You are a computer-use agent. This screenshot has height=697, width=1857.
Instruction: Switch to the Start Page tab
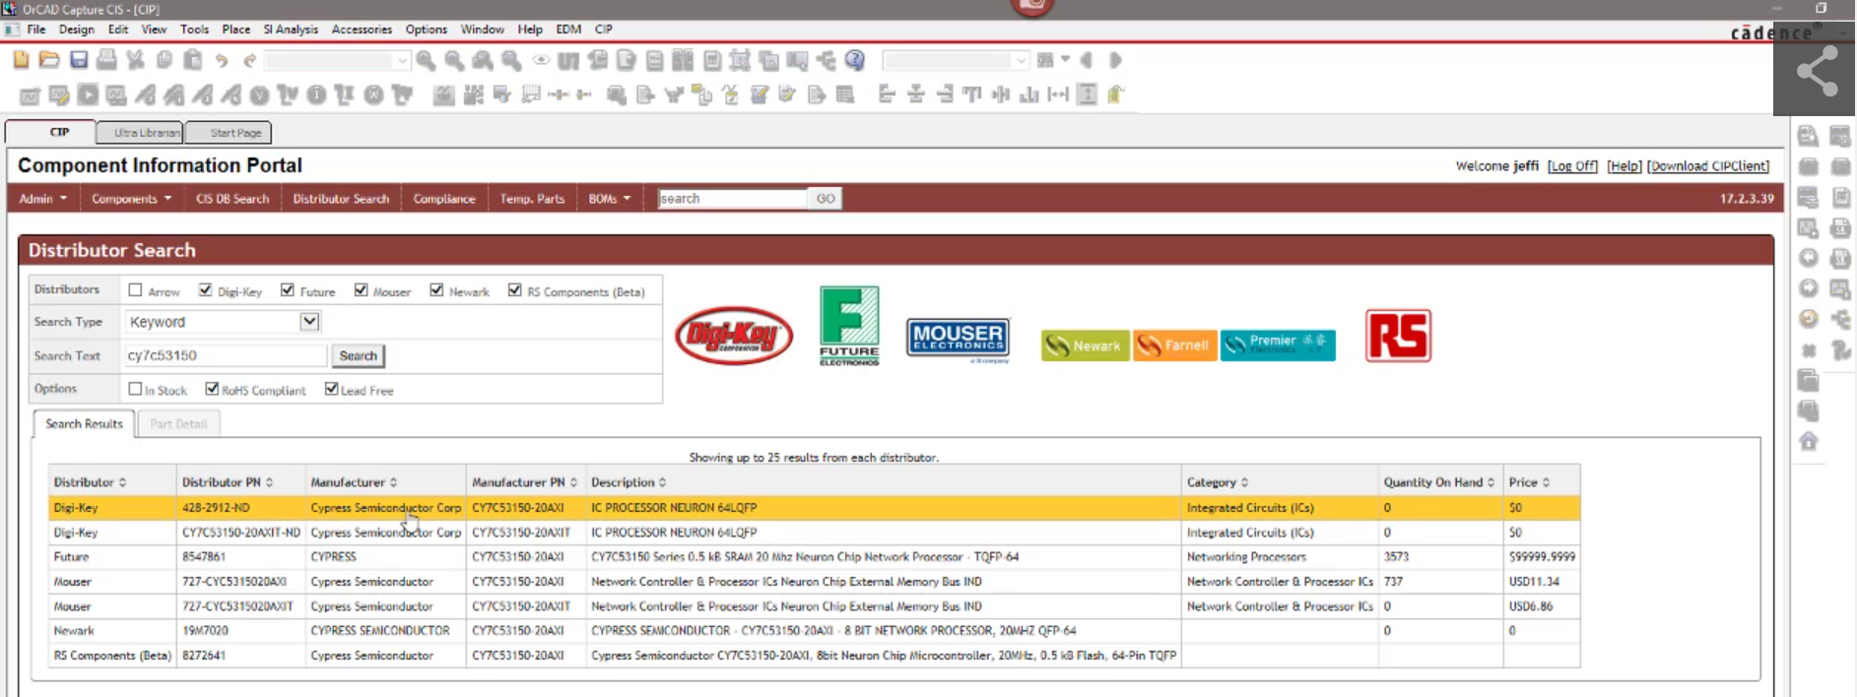(229, 132)
